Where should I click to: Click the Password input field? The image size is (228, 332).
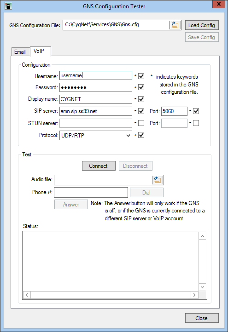[96, 87]
